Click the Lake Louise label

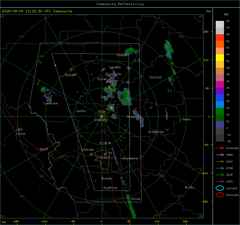point(21,131)
